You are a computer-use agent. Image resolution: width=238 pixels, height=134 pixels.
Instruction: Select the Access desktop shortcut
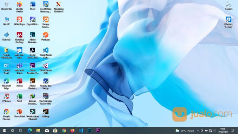(x=19, y=83)
